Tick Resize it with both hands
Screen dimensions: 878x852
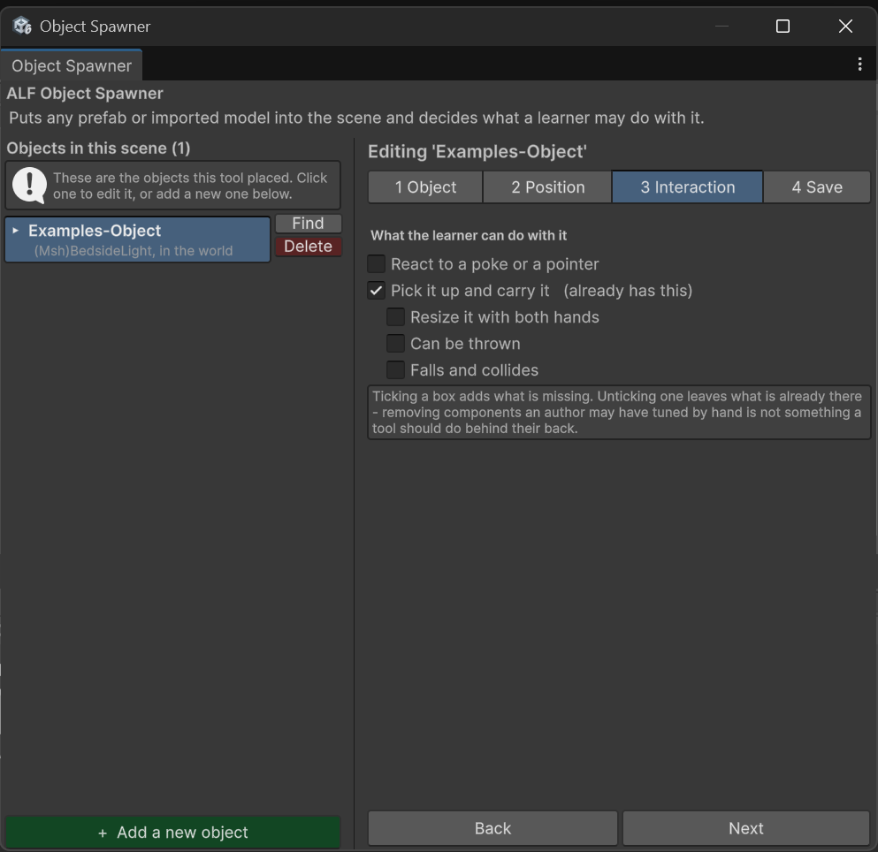(395, 316)
